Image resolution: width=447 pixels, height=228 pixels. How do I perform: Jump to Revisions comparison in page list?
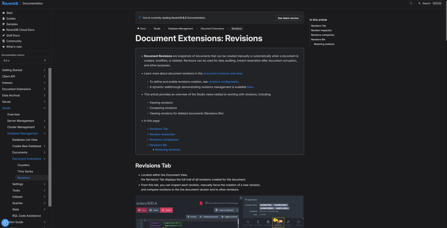tap(164, 140)
